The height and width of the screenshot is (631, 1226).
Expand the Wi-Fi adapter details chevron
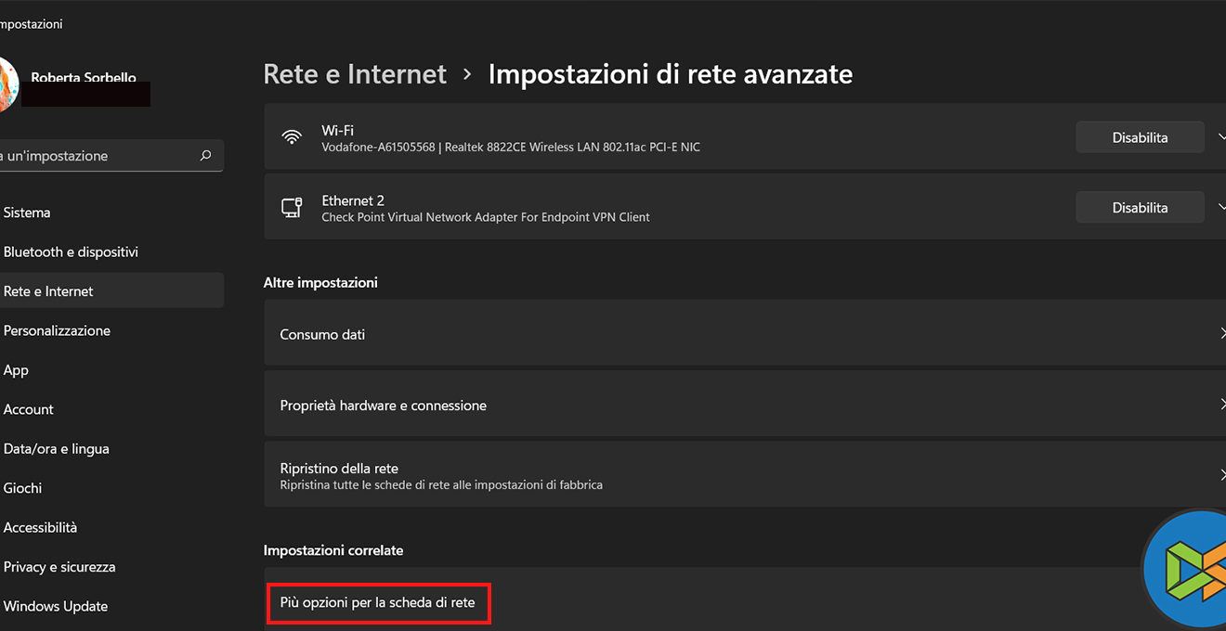[1219, 137]
